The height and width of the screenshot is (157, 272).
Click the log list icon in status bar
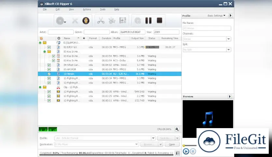177,153
